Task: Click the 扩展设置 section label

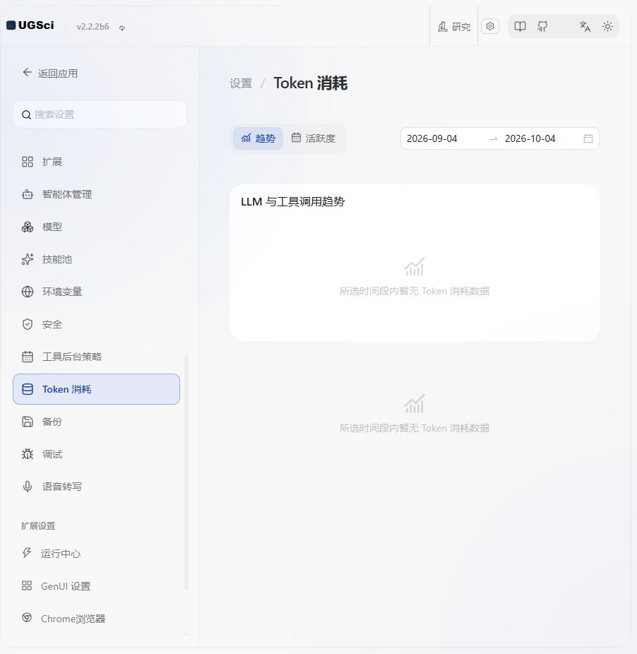Action: (x=38, y=526)
